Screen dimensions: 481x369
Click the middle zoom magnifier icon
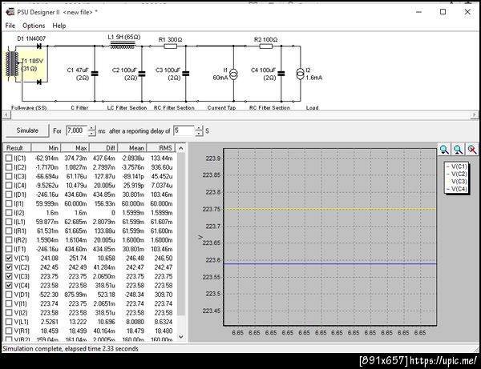[x=458, y=149]
